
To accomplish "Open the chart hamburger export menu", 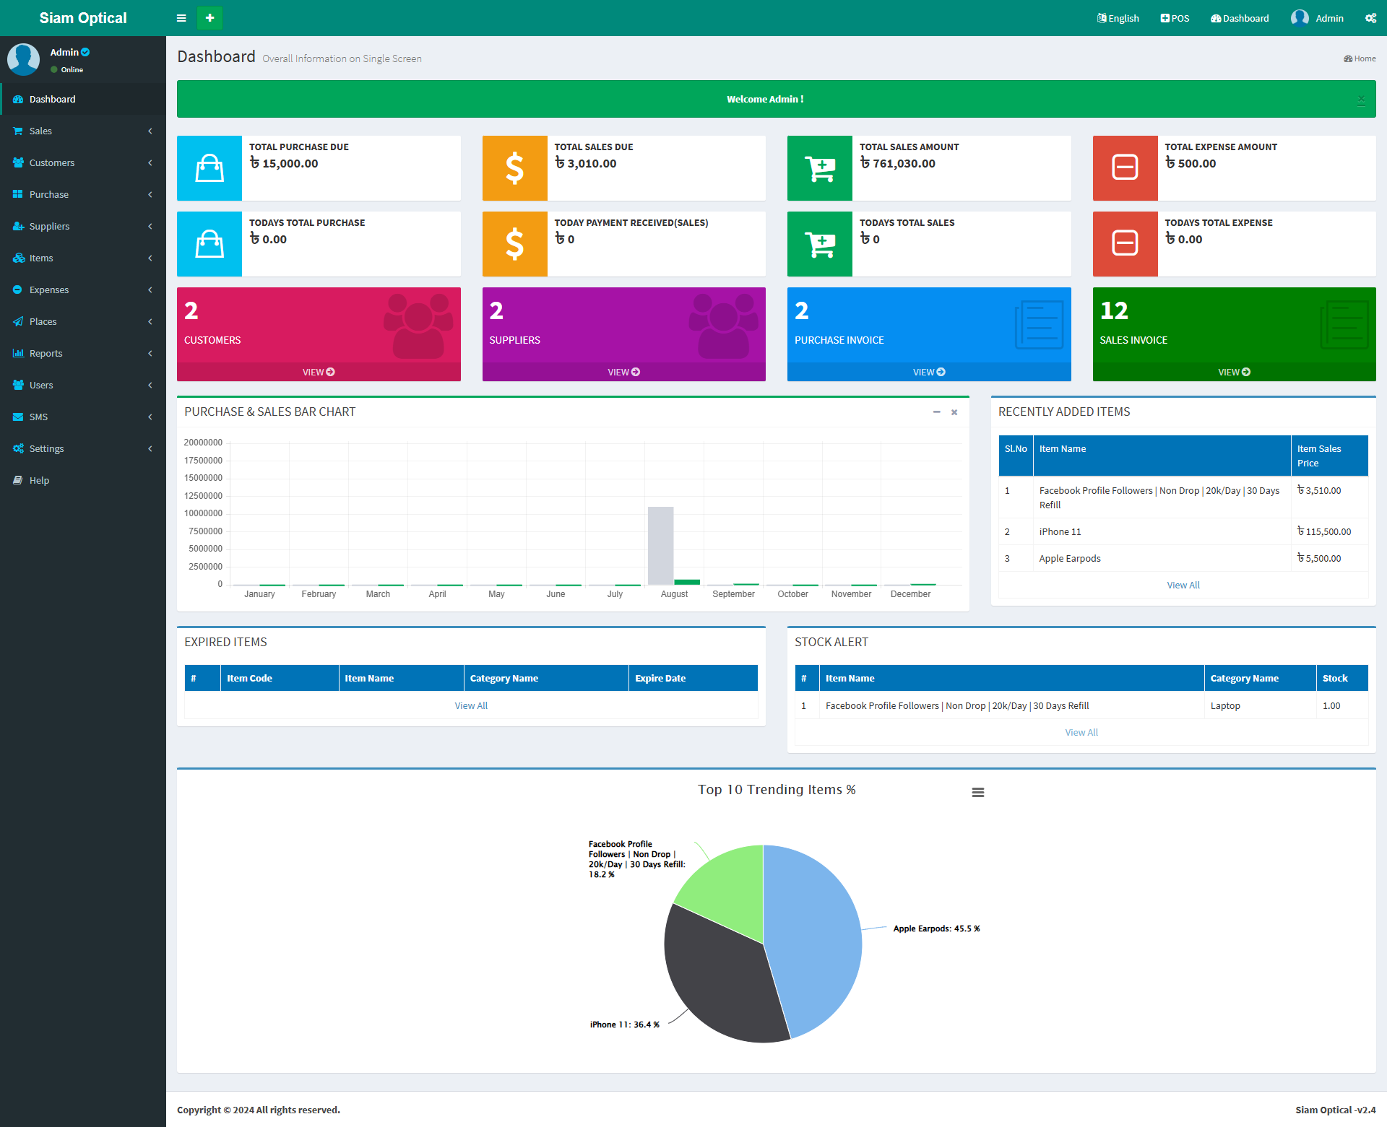I will [x=977, y=792].
